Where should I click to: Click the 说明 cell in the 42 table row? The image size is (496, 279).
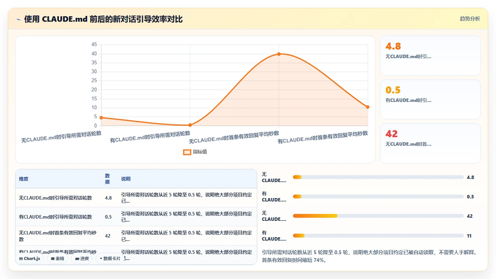click(x=187, y=236)
